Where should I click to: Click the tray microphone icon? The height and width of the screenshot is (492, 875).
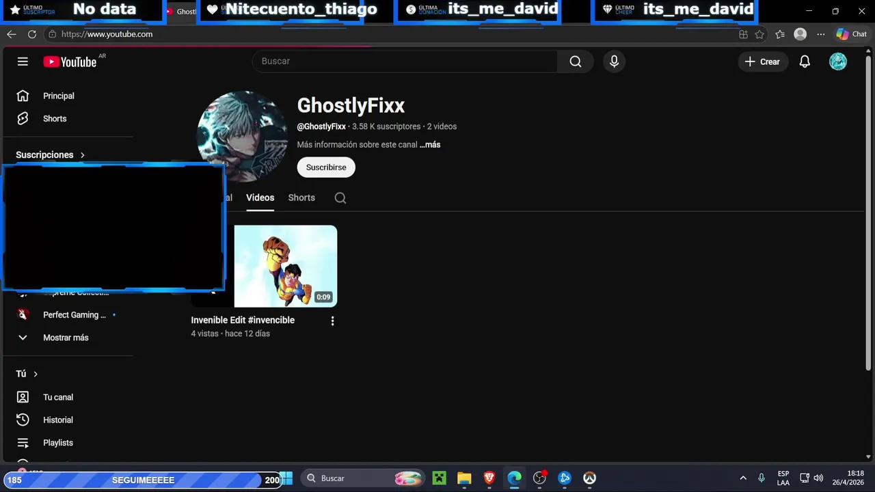click(762, 478)
